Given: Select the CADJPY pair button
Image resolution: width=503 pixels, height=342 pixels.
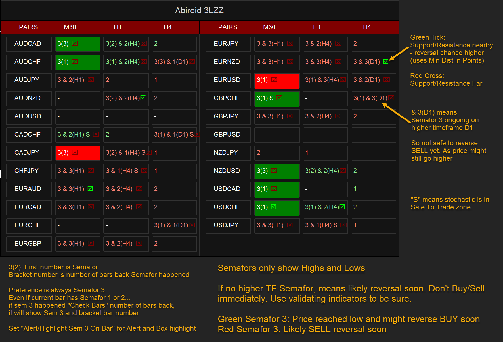Looking at the screenshot, I should pyautogui.click(x=29, y=153).
